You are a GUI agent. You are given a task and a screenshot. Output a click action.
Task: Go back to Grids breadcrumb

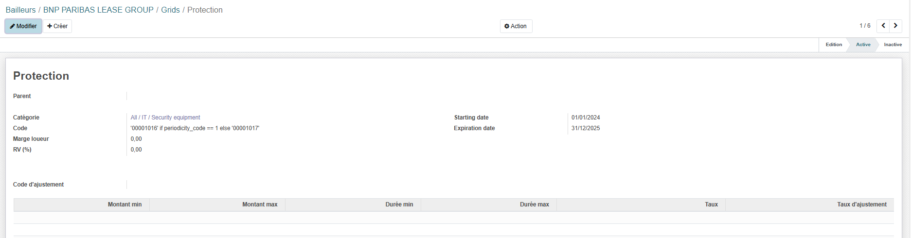click(x=170, y=10)
